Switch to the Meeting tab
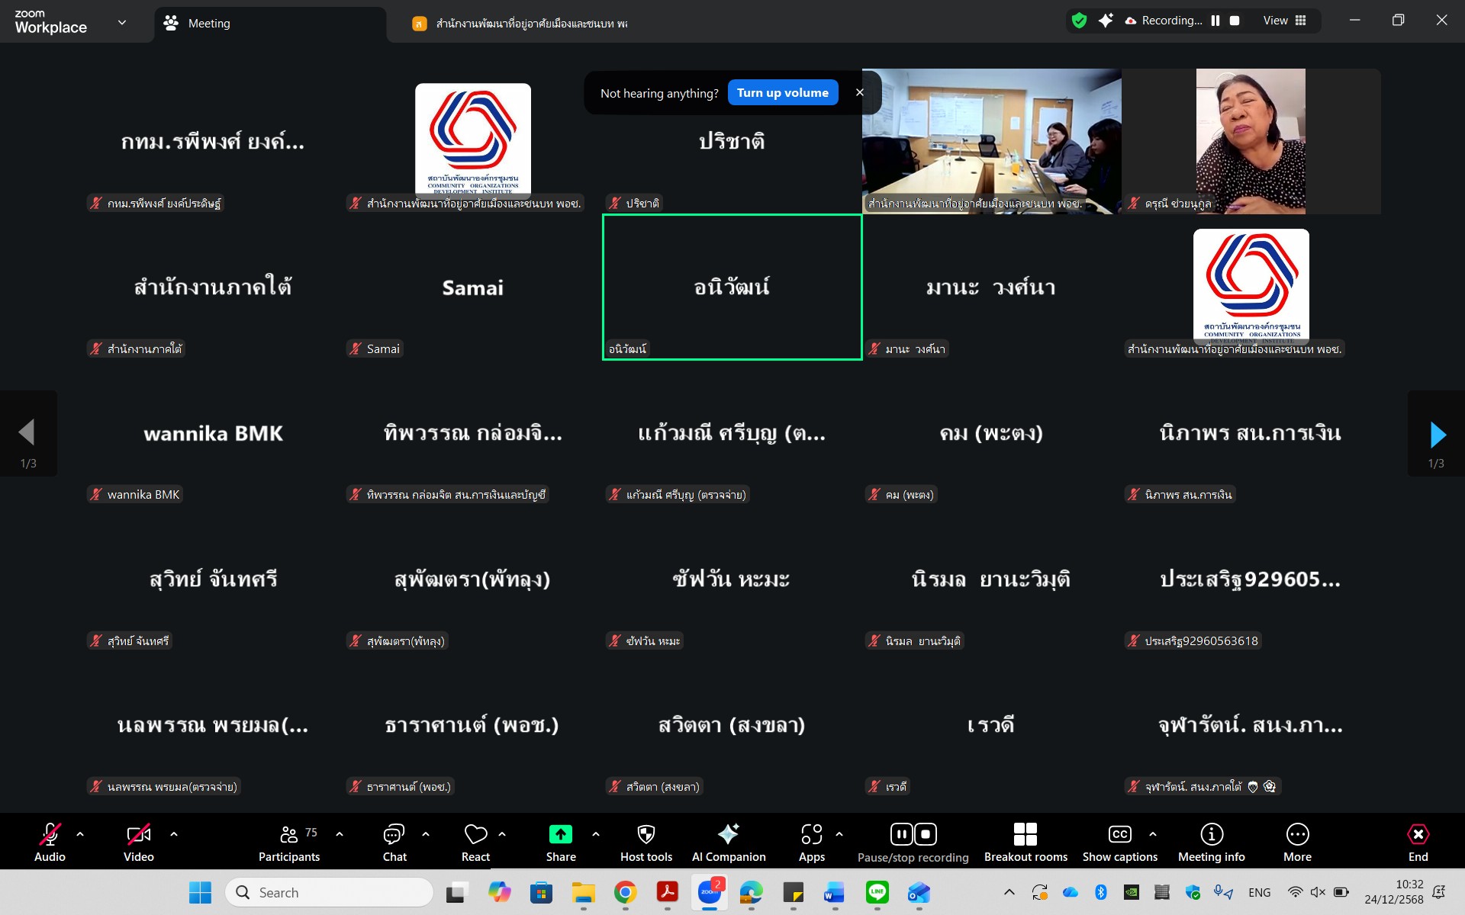 point(208,24)
